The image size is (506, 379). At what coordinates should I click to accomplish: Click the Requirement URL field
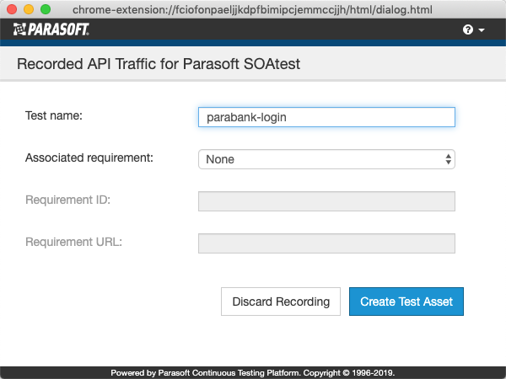[x=326, y=243]
